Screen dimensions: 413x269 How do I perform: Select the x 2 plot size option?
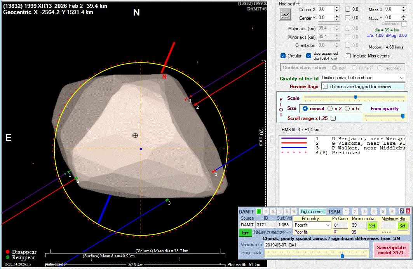coord(330,109)
